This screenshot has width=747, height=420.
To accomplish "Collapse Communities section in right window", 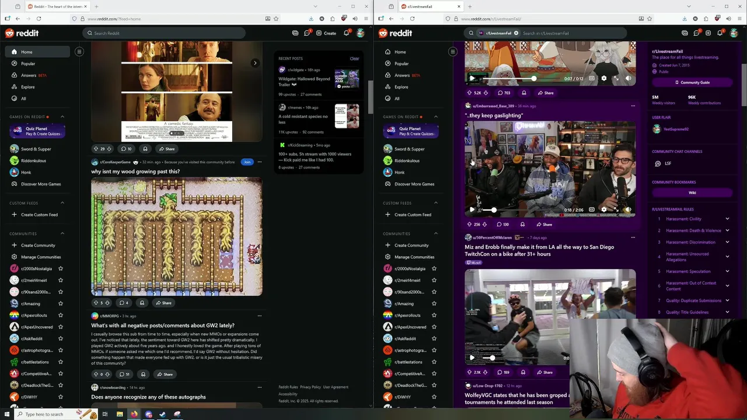I will coord(436,233).
